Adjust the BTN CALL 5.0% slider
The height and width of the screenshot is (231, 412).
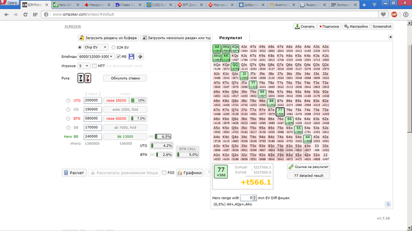coord(187,155)
